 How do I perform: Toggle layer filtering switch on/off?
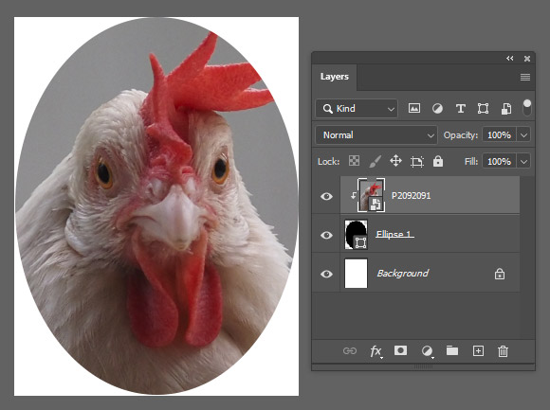point(527,108)
